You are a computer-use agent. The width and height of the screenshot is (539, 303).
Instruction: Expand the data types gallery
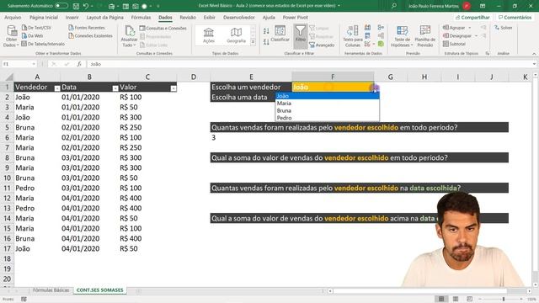tap(253, 42)
